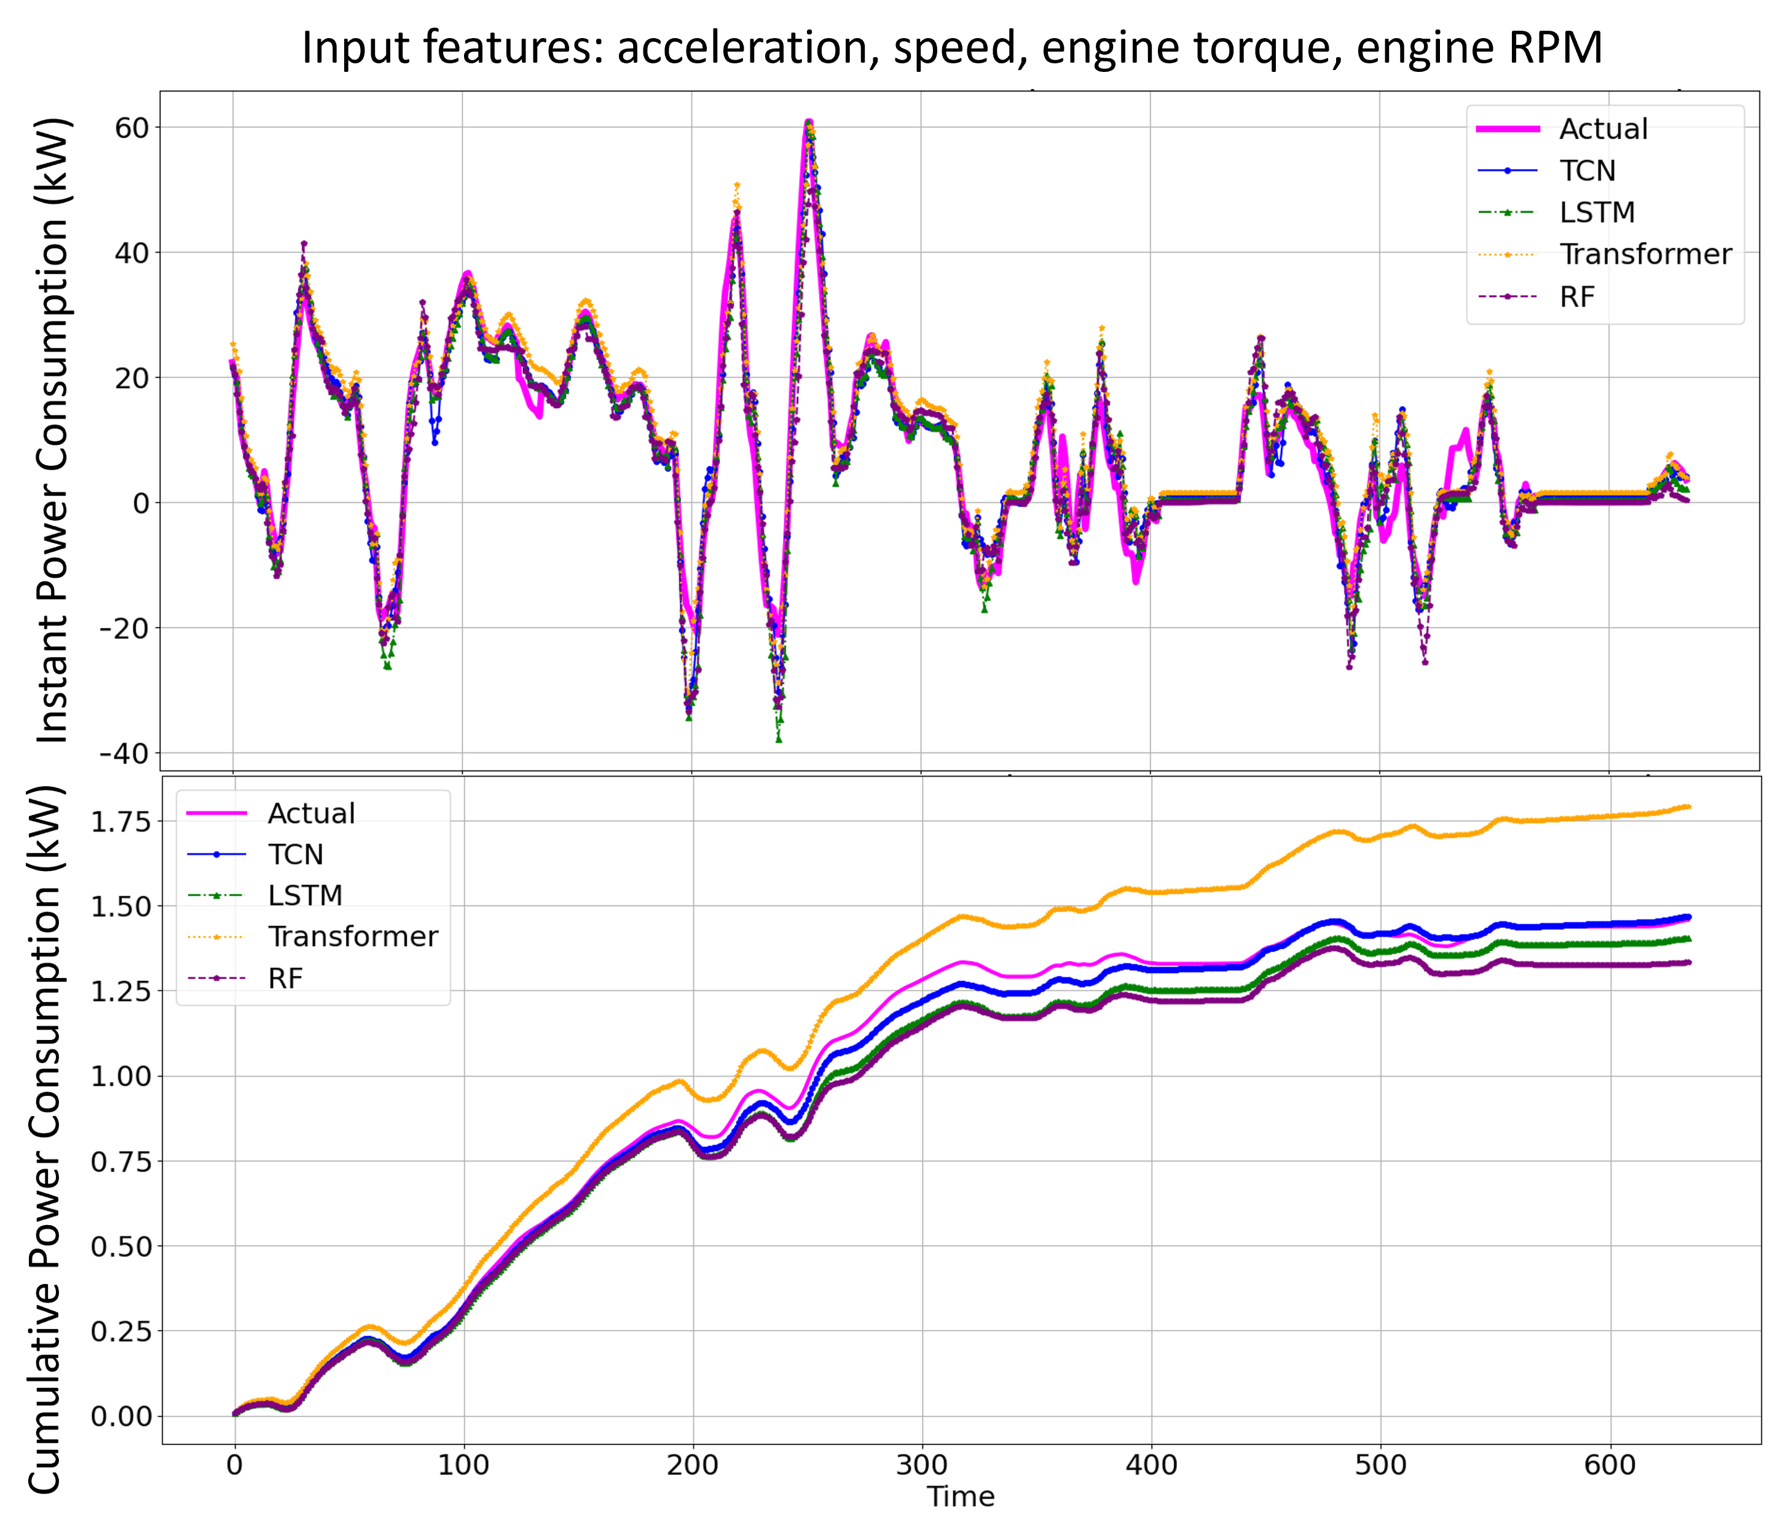Click the magenta Actual swatch in lower legend

click(216, 813)
